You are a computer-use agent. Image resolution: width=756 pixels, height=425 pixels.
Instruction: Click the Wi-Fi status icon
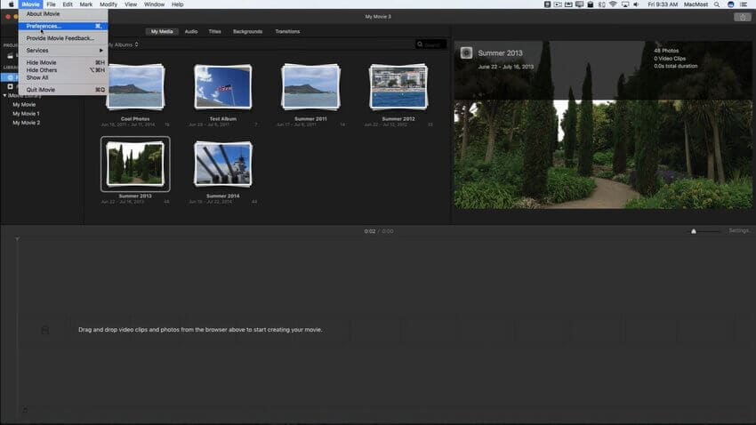613,4
